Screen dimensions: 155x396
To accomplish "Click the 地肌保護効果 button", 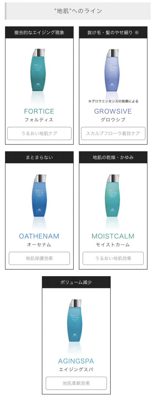I will tap(39, 259).
